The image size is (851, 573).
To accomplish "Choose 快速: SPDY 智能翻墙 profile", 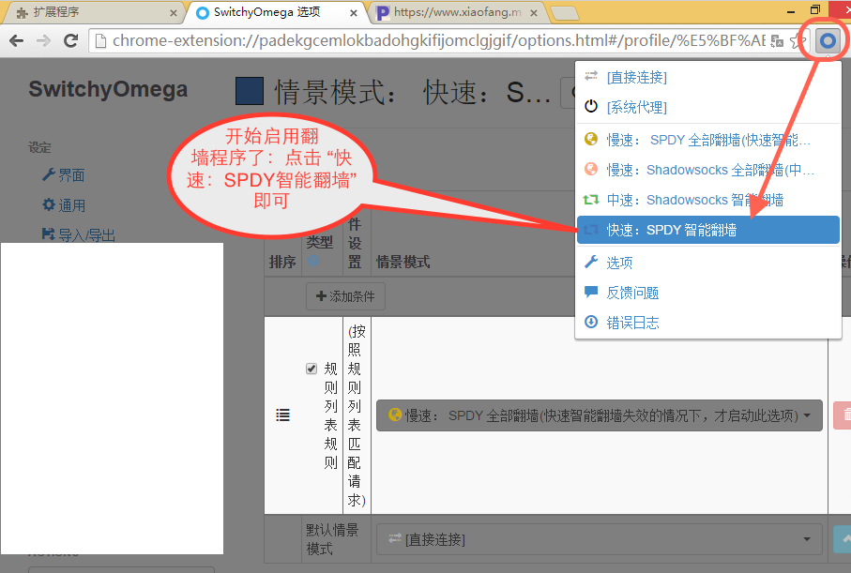I will pos(708,230).
